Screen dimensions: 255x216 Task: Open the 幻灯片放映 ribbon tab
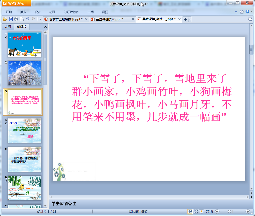tap(71, 12)
